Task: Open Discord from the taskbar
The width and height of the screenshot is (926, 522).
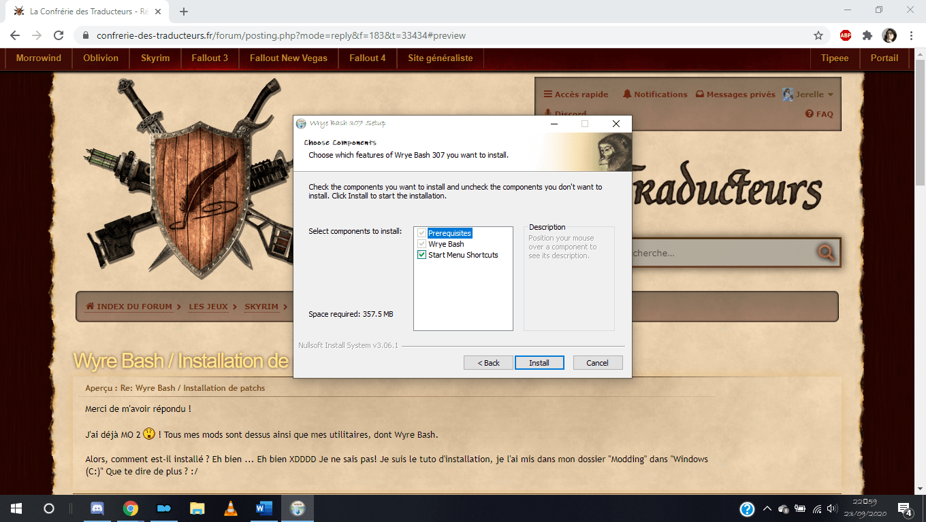Action: 97,508
